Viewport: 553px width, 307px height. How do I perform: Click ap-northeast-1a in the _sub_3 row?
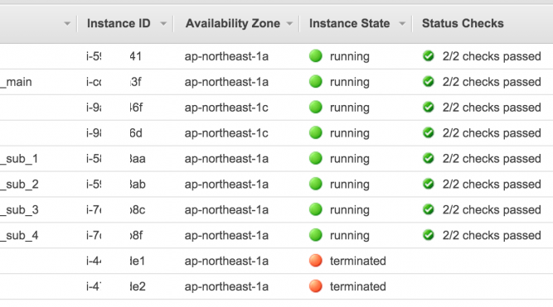click(226, 210)
